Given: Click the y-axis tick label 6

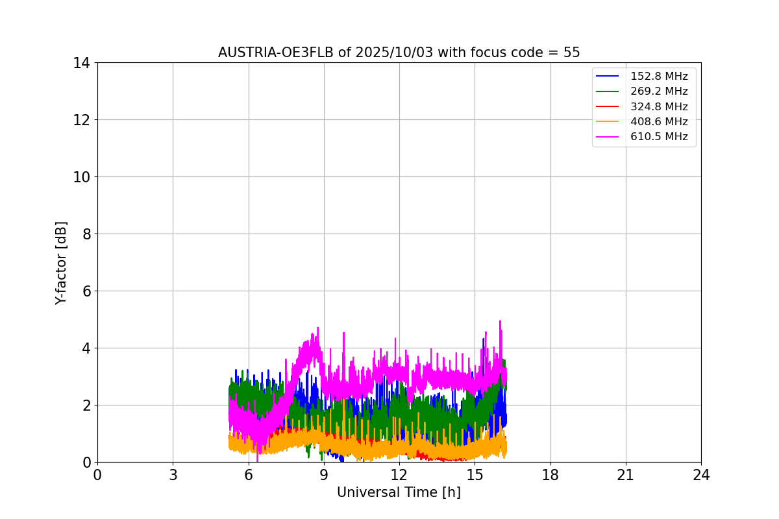Looking at the screenshot, I should pos(86,291).
